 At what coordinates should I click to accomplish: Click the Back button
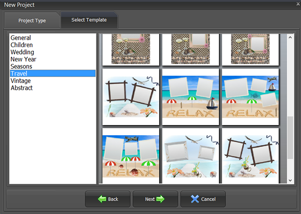[x=108, y=199]
